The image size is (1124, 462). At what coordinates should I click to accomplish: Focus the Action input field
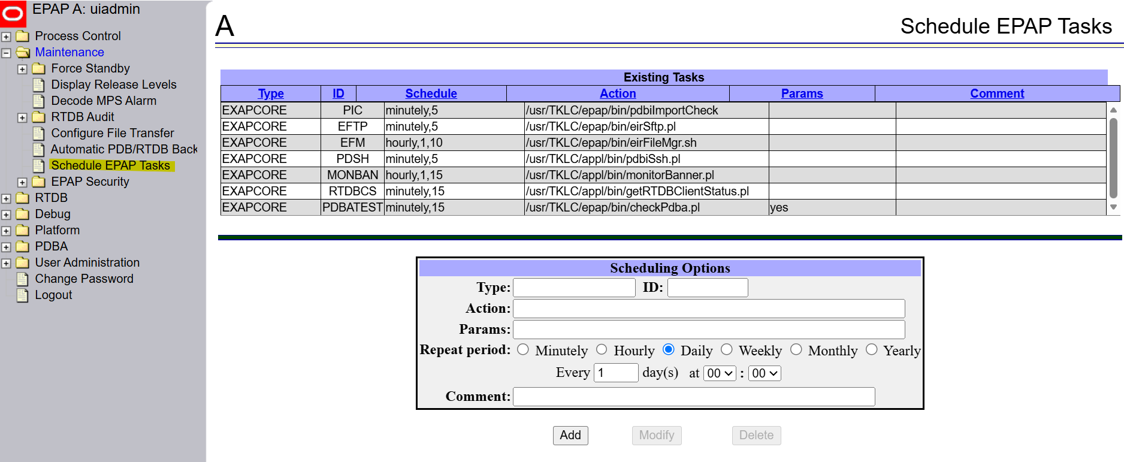709,309
